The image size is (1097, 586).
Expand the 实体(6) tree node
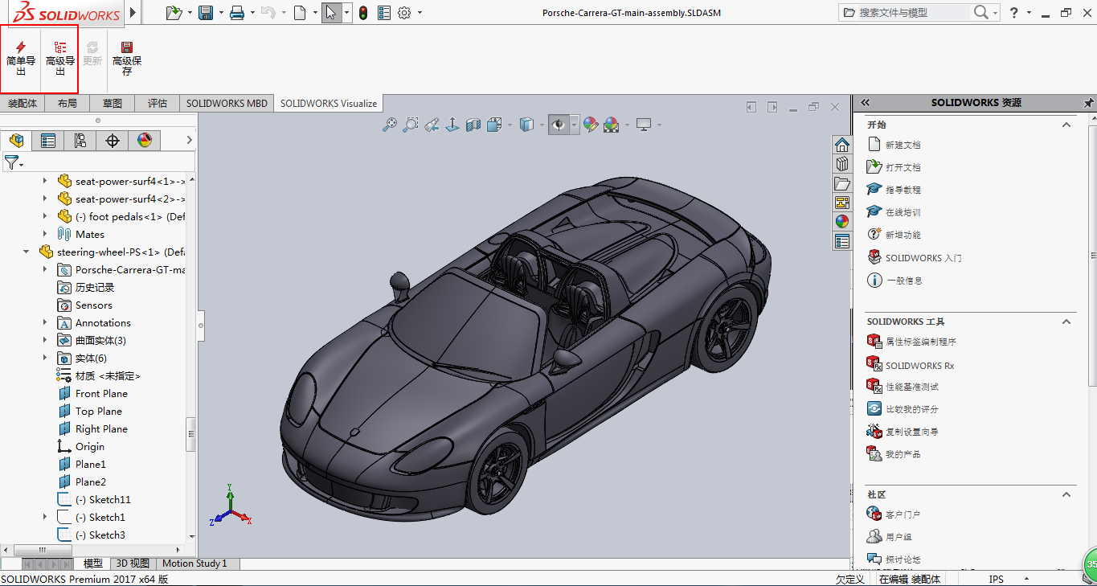coord(45,358)
